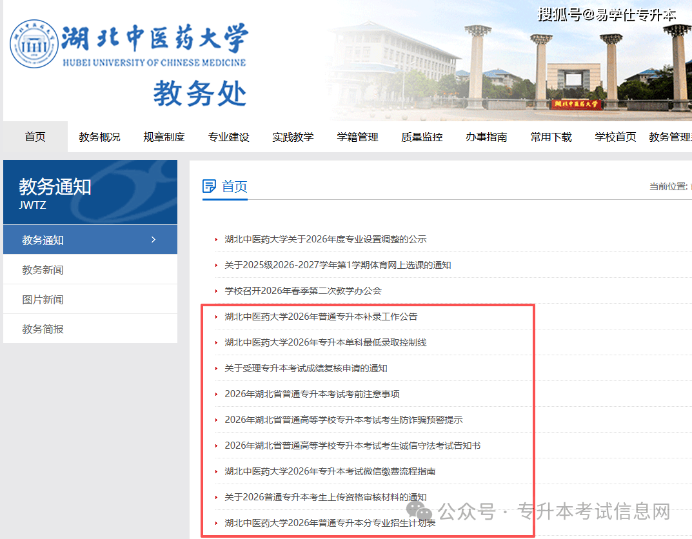
Task: Open the 考生防诈骗预警提示 link
Action: 344,420
